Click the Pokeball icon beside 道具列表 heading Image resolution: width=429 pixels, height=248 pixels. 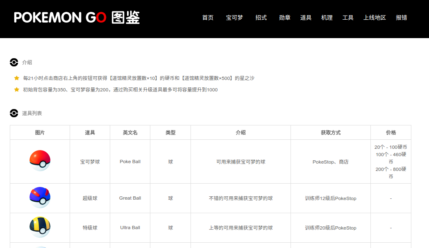pyautogui.click(x=14, y=113)
